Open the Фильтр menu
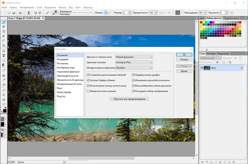The height and width of the screenshot is (164, 248). coord(62,7)
